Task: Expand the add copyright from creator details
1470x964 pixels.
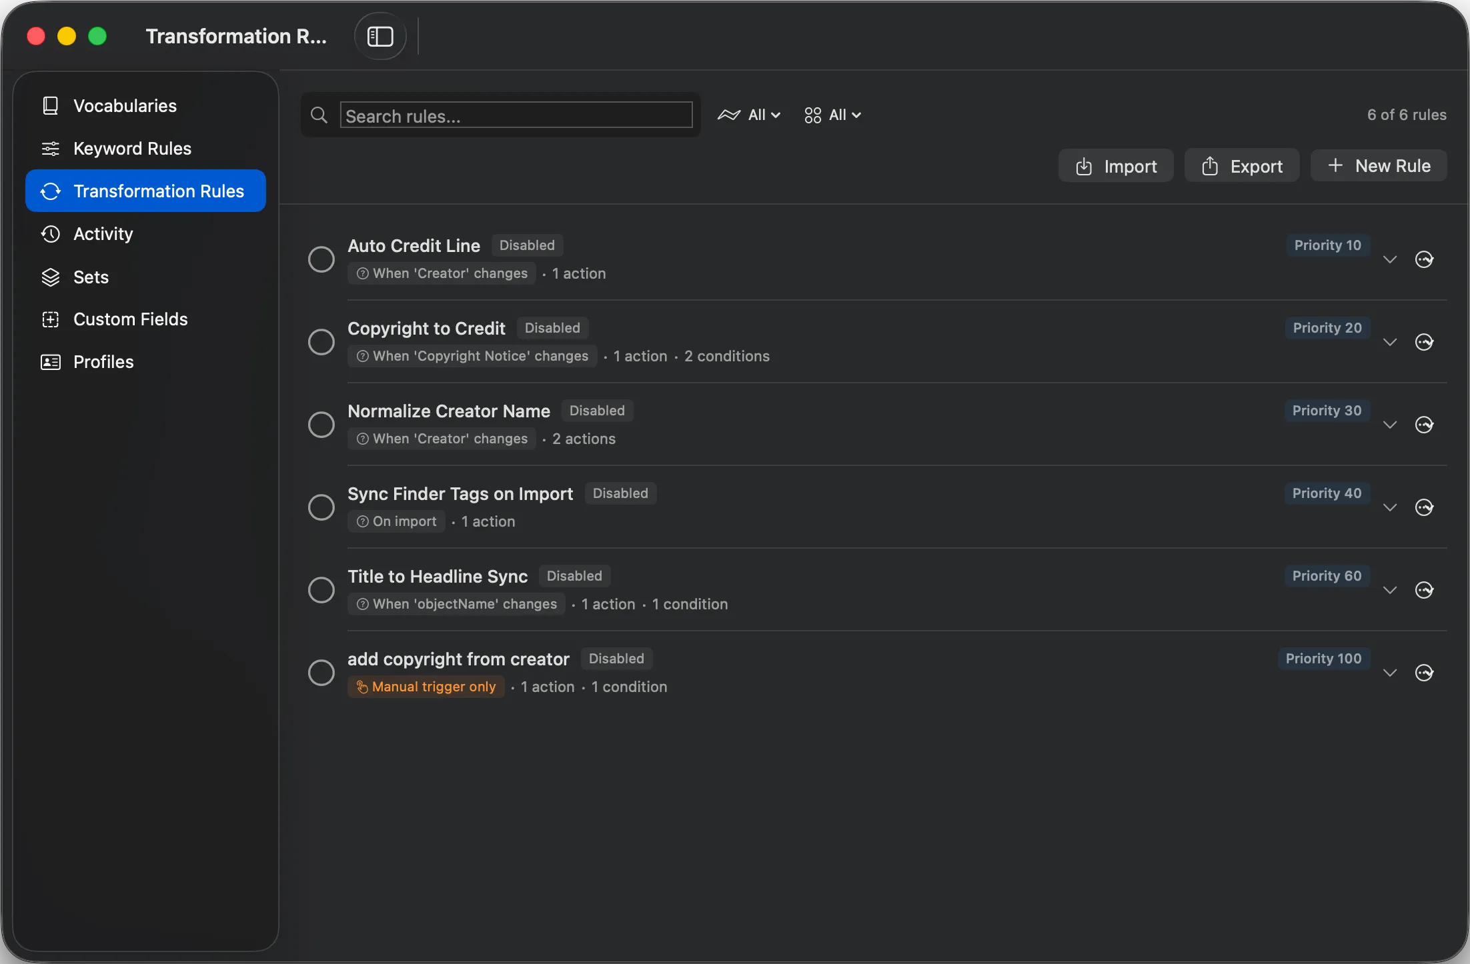Action: pos(1390,673)
